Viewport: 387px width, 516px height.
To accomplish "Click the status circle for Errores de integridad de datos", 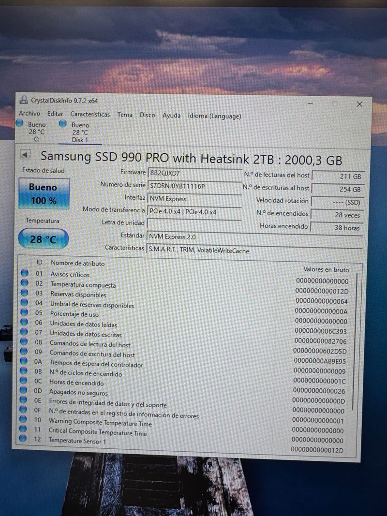I will (x=23, y=400).
